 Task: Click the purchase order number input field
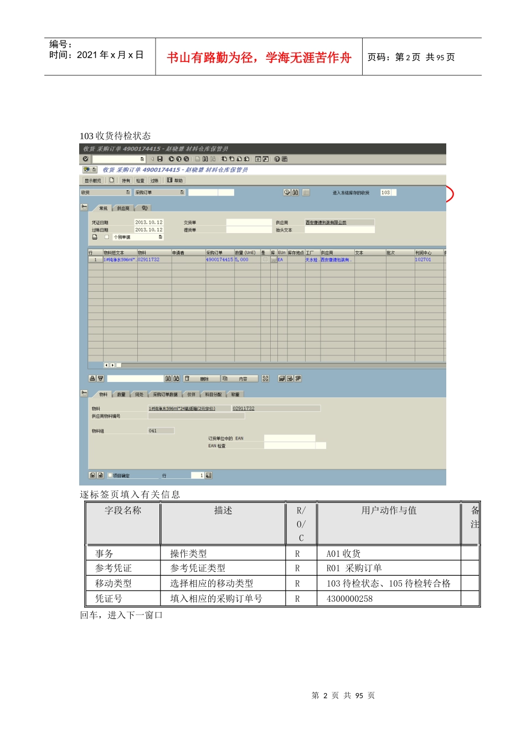coord(203,193)
